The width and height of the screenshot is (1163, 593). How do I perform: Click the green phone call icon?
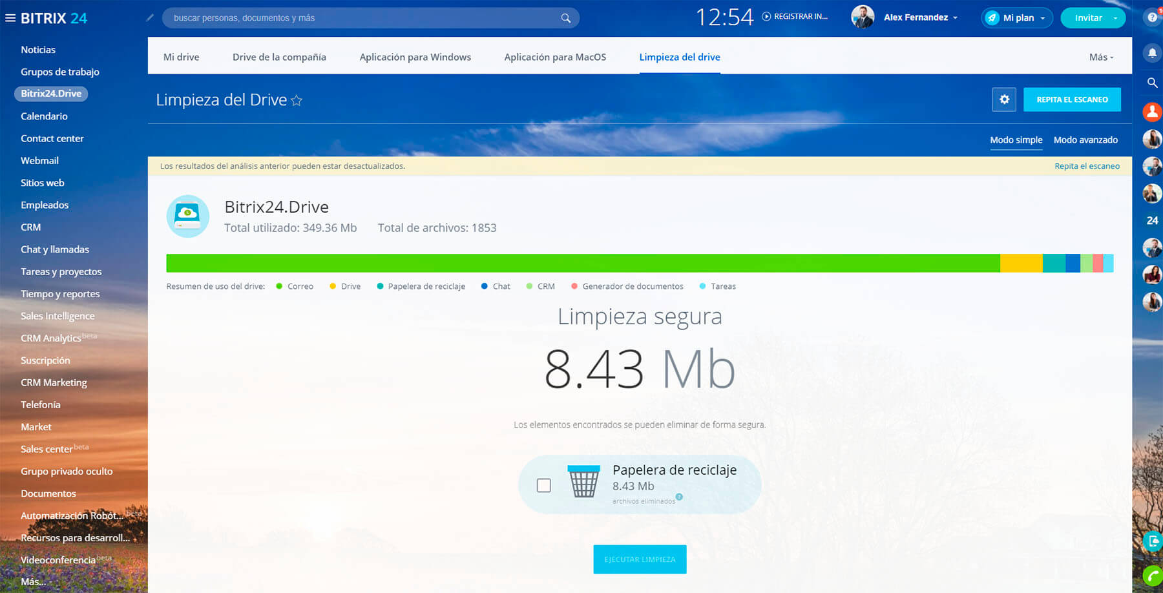tap(1152, 574)
